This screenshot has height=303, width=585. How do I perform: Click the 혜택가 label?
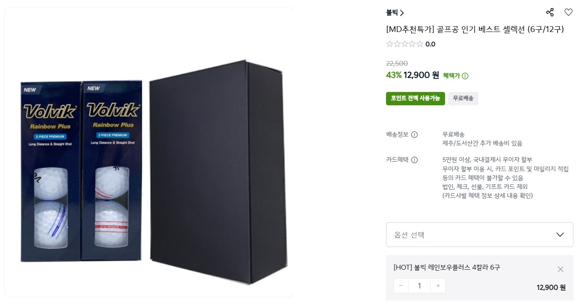451,76
